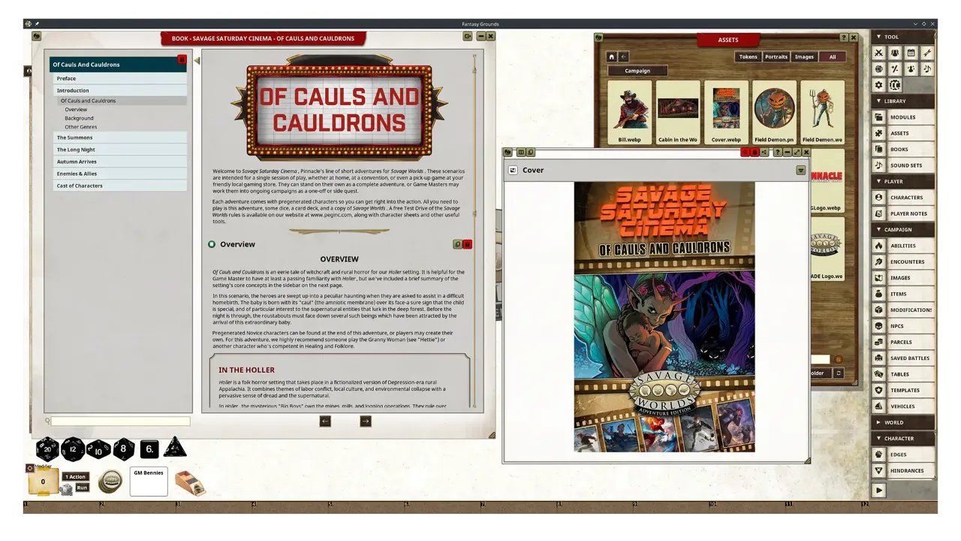Open Assets in the Library sidebar
961x541 pixels.
point(903,133)
